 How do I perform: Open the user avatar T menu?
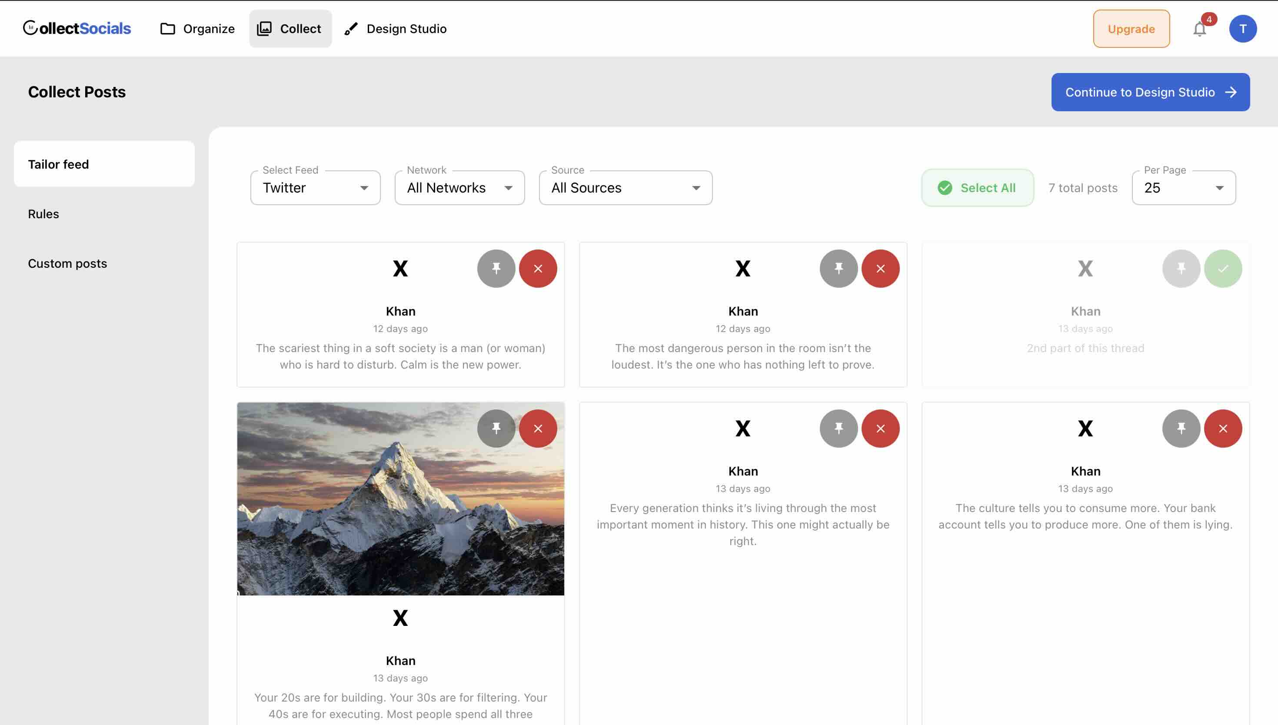[x=1243, y=28]
